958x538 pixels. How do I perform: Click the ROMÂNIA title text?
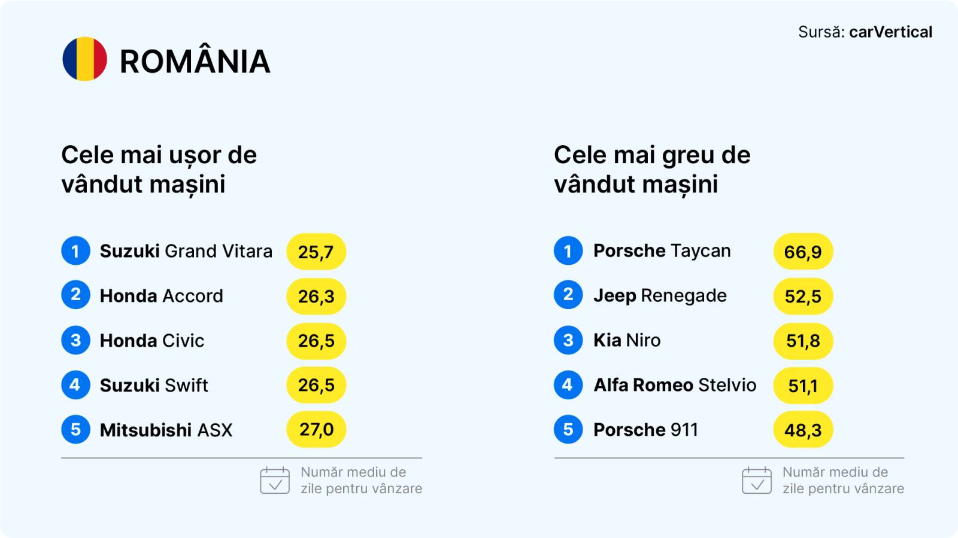pyautogui.click(x=195, y=62)
